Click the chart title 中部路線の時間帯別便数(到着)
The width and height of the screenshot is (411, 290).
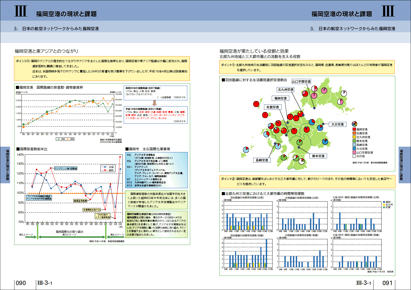point(302,235)
